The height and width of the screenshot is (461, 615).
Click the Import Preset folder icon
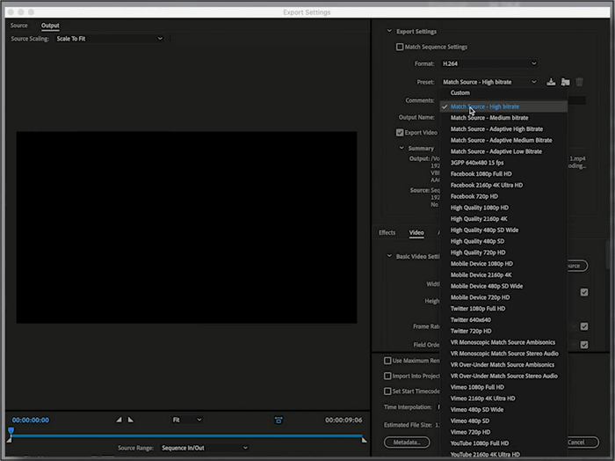565,82
